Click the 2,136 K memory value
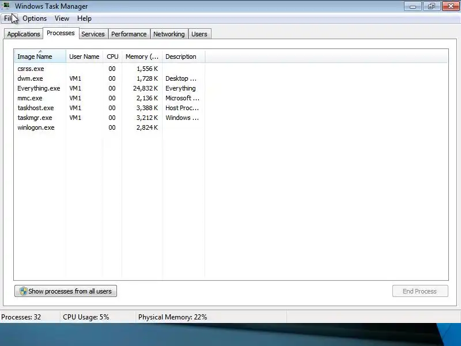Screen dimensions: 461x346 (147, 98)
